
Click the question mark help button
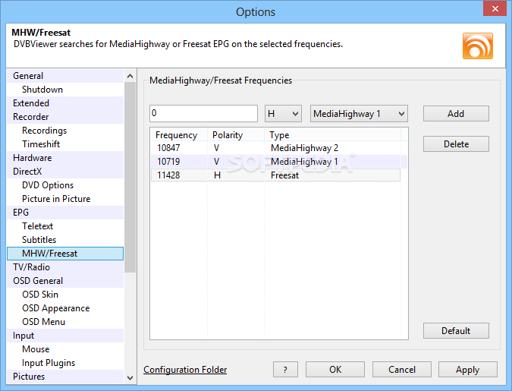coord(285,370)
